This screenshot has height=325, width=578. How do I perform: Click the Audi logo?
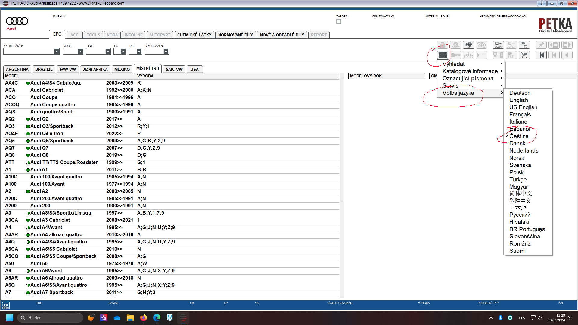point(17,23)
